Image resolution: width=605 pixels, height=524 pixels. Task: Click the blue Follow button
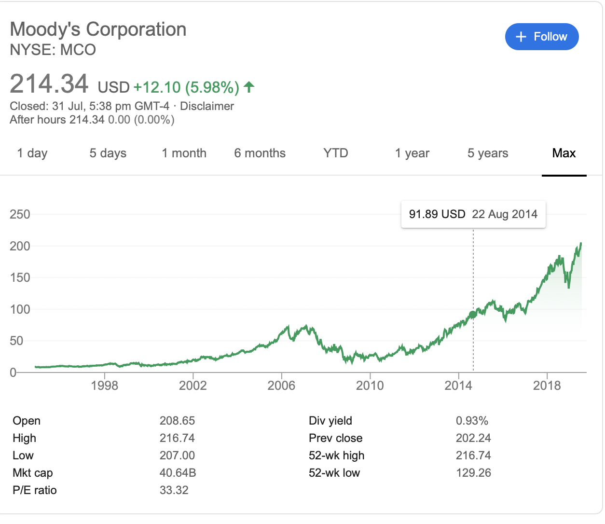click(x=541, y=37)
